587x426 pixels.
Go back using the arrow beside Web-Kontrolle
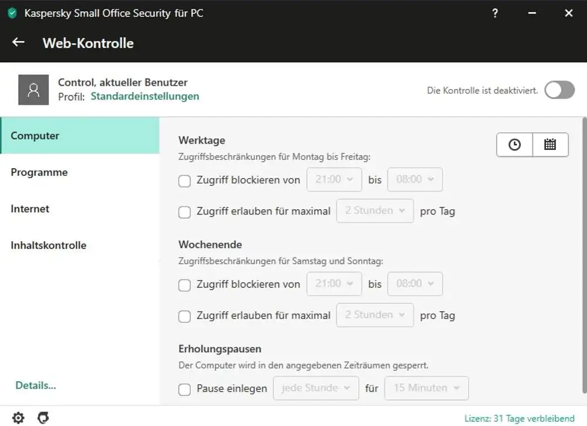tap(18, 42)
